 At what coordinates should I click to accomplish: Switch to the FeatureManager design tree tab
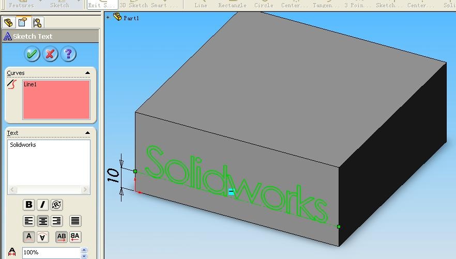tap(8, 22)
